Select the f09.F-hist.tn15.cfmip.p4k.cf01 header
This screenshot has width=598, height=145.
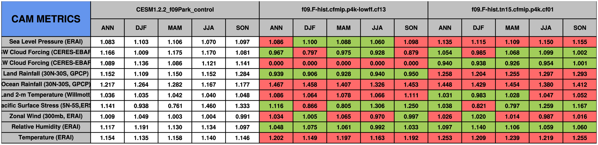coord(512,10)
